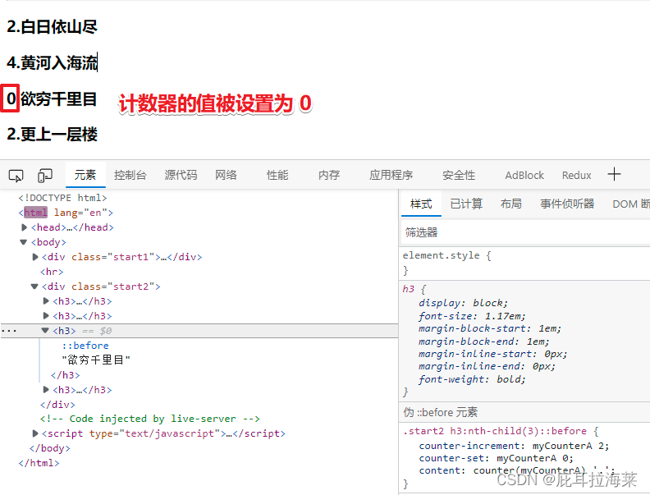
Task: Click the margin-block-start: 1em declaration
Action: [x=490, y=328]
